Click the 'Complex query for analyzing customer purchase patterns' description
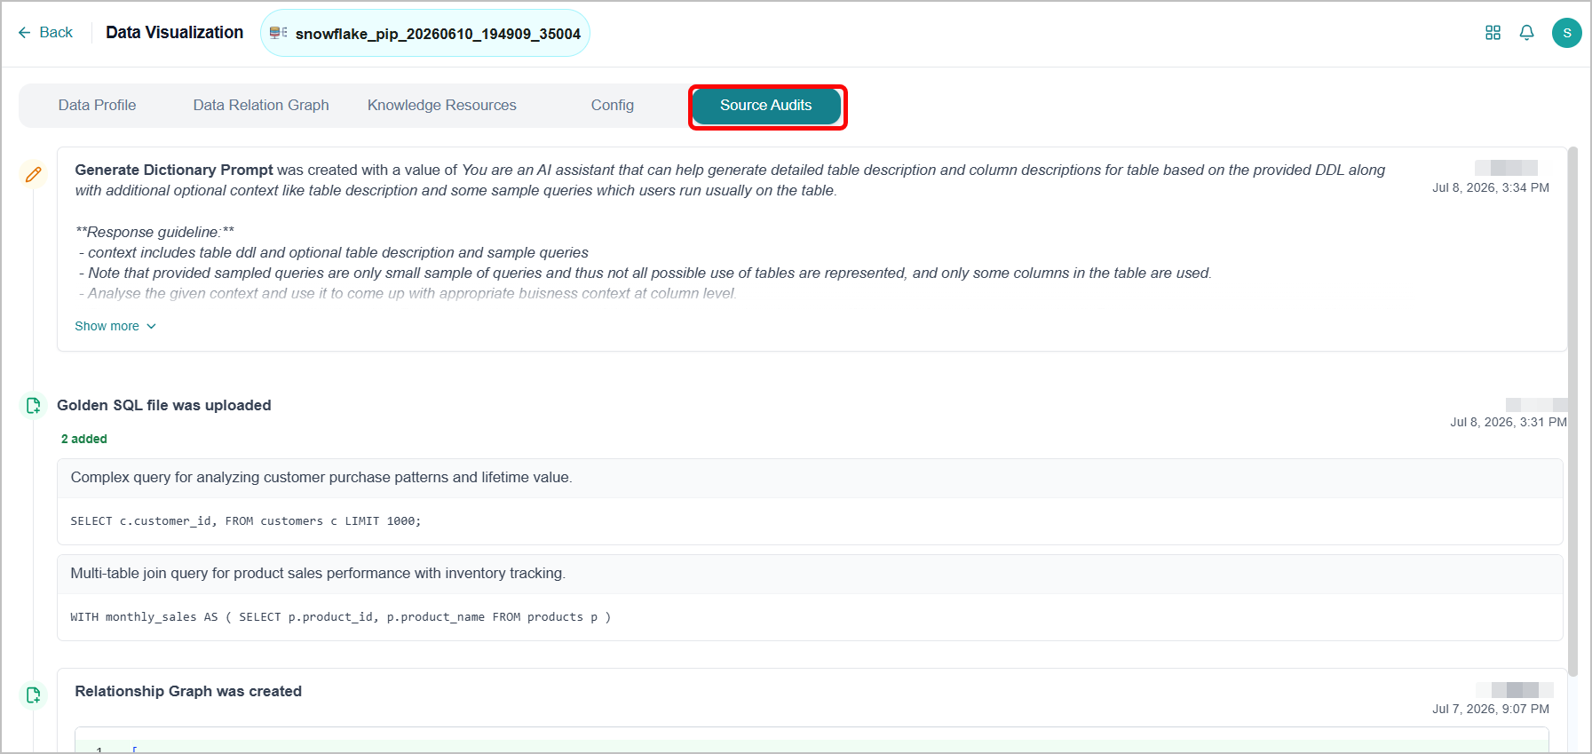This screenshot has width=1592, height=754. [x=321, y=477]
